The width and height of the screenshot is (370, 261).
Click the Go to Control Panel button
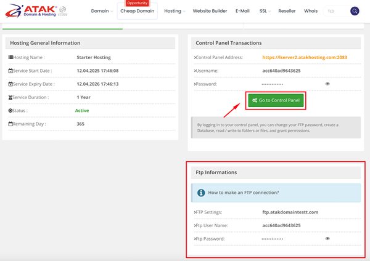click(x=276, y=100)
